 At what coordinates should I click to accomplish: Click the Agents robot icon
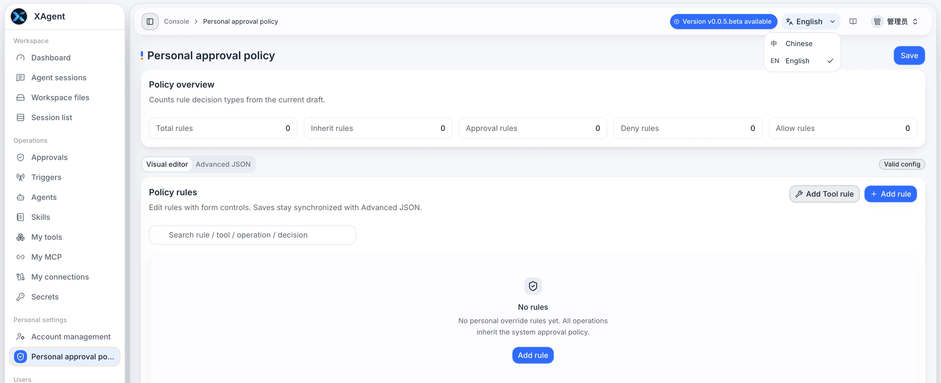click(21, 197)
